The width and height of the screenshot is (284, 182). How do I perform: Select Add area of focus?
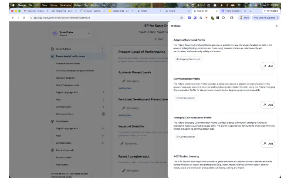tap(65, 115)
